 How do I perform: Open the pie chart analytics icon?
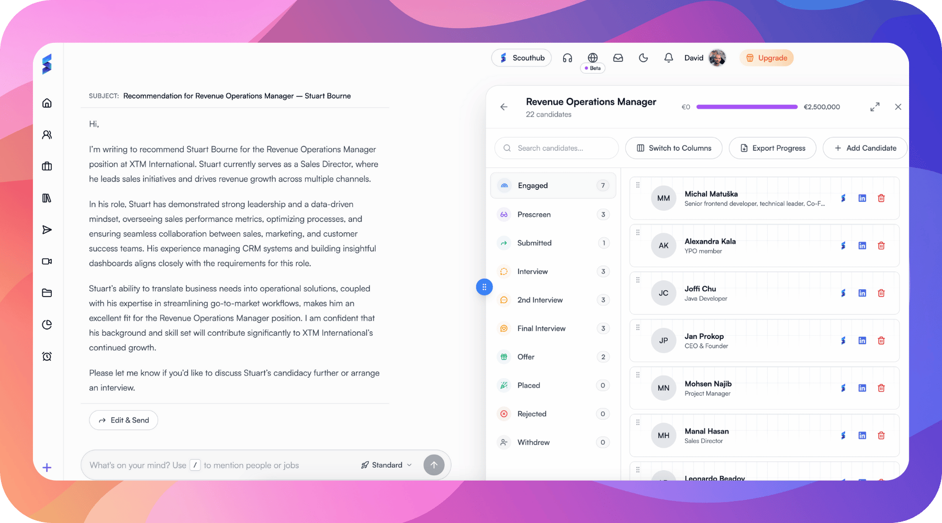click(47, 325)
